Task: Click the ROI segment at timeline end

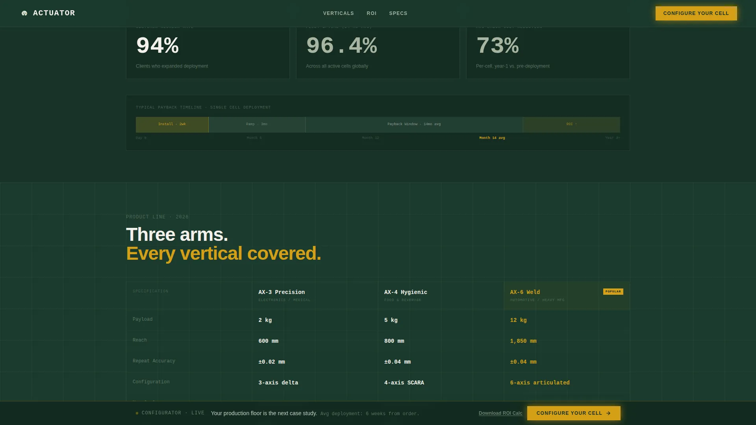Action: coord(571,124)
